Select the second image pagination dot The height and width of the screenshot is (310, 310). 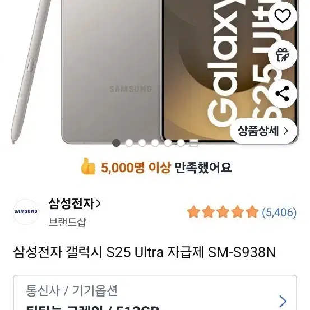point(129,143)
